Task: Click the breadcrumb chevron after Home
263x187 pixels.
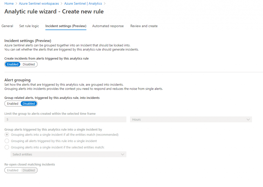Action: point(16,4)
